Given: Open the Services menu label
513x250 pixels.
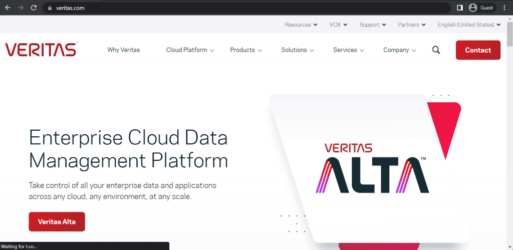Looking at the screenshot, I should click(x=345, y=50).
